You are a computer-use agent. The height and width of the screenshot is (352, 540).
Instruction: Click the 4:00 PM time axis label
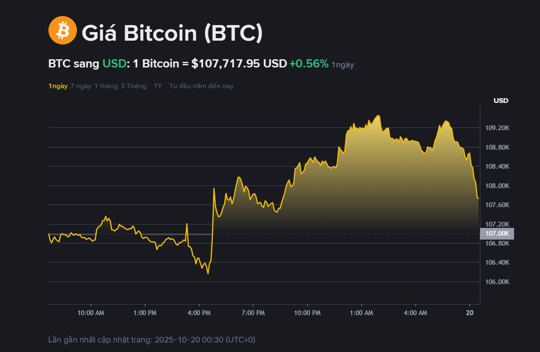(199, 313)
